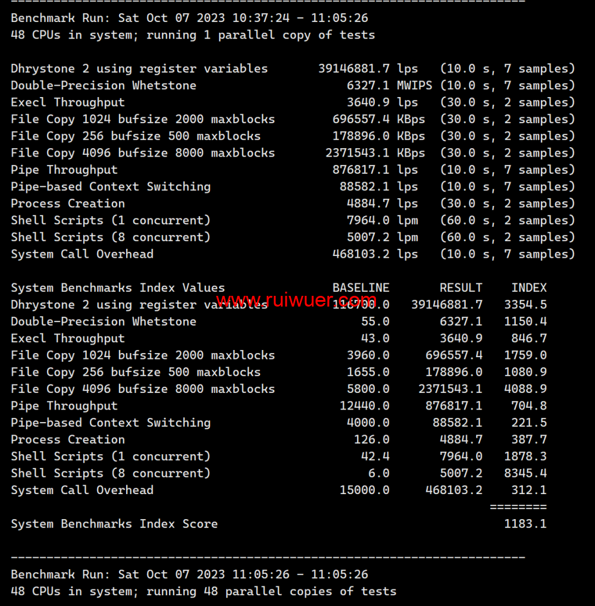Click the RESULT column header
The height and width of the screenshot is (606, 595).
[461, 288]
